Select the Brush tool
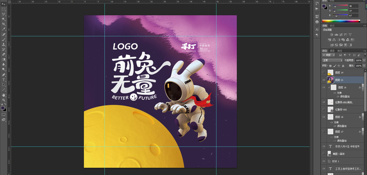This screenshot has height=175, width=367. click(4, 39)
